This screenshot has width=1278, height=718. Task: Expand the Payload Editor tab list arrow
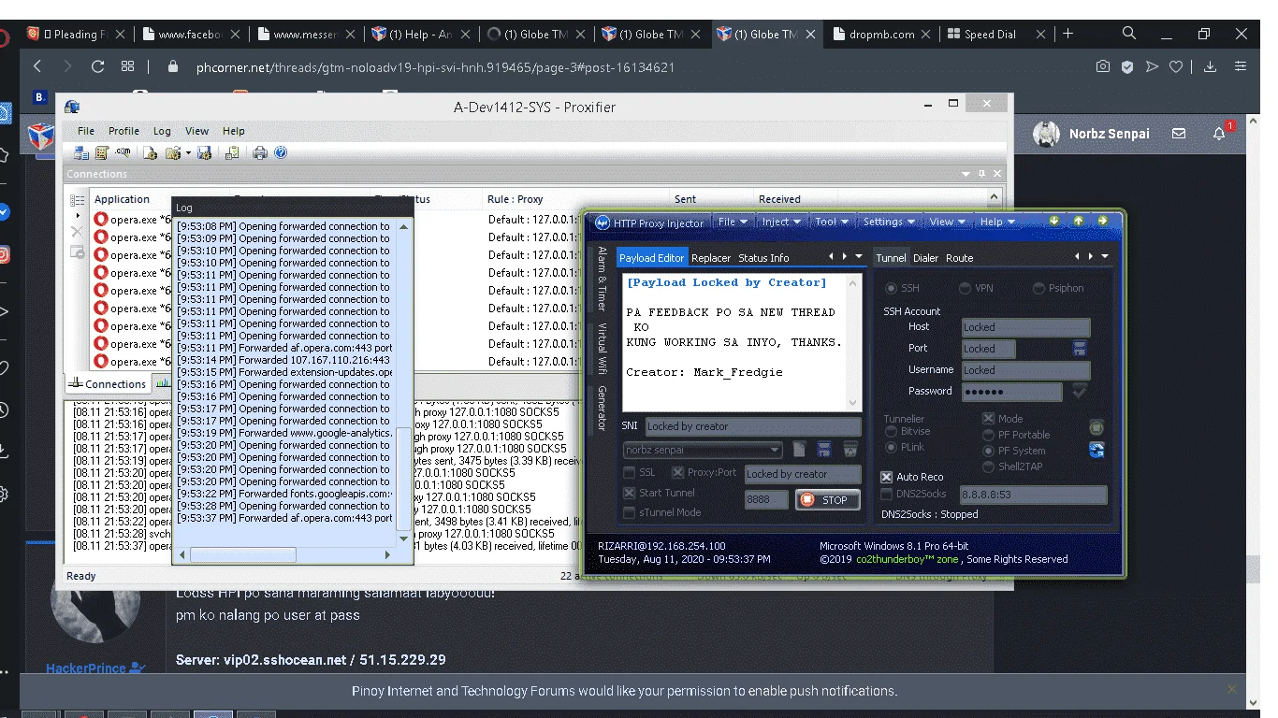tap(859, 256)
